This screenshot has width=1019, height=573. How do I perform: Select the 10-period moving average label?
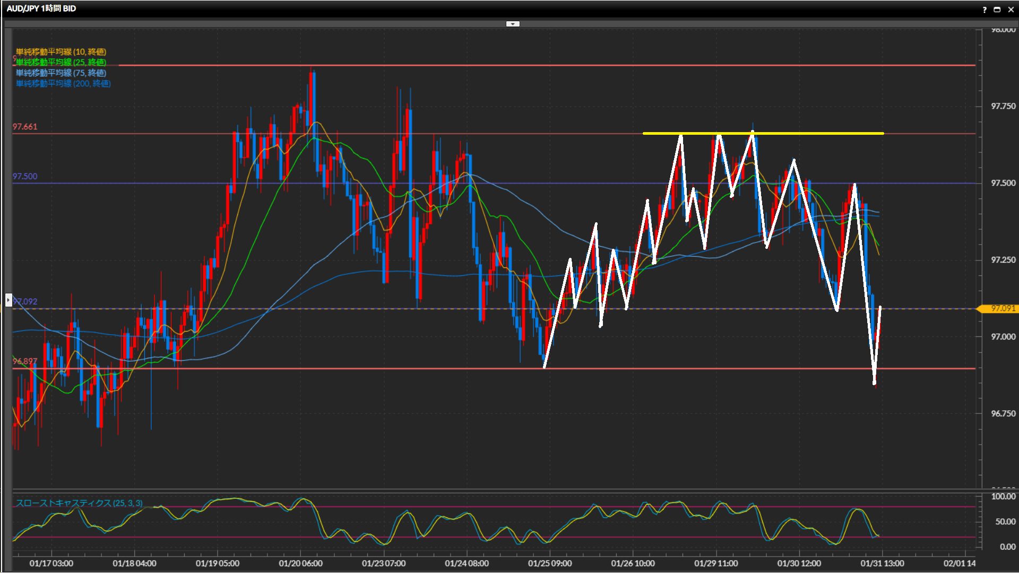coord(61,51)
